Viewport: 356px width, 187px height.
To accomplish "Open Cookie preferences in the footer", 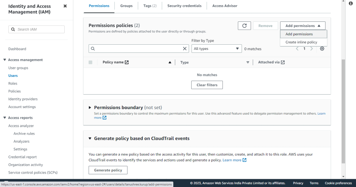I will click(x=338, y=183).
